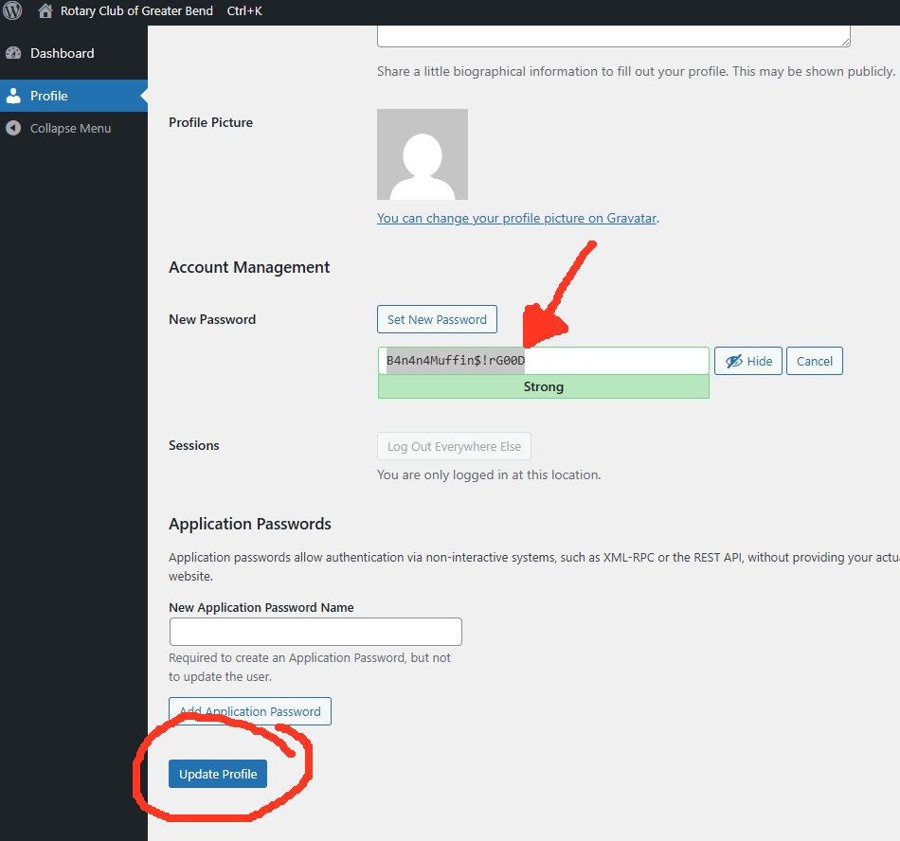
Task: Click the Update Profile button
Action: [218, 774]
